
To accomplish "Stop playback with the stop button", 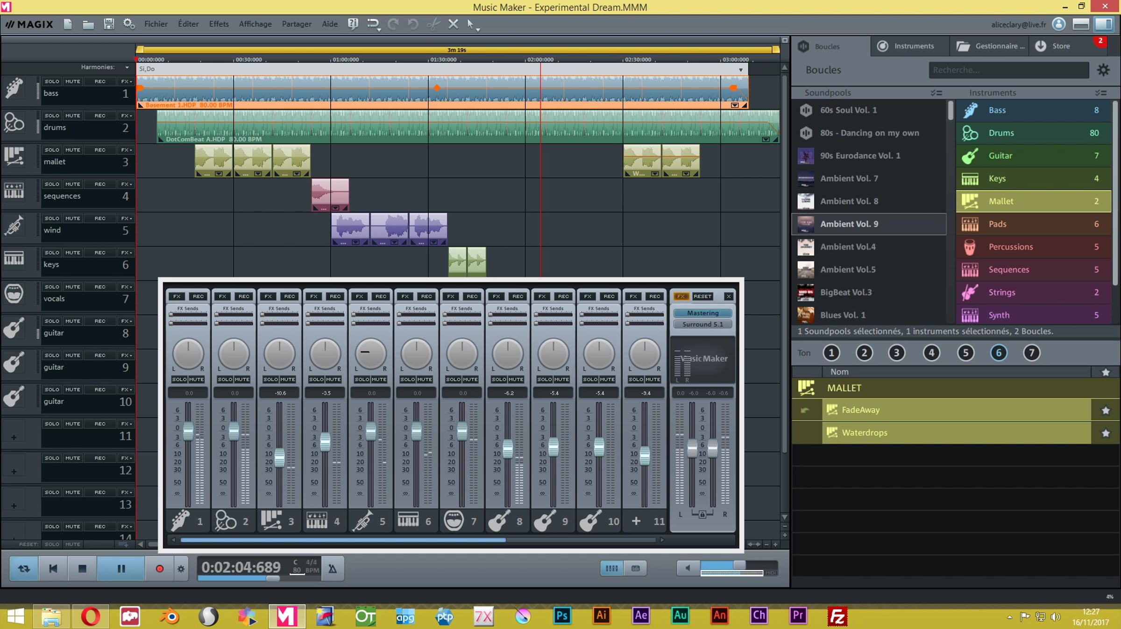I will click(82, 568).
